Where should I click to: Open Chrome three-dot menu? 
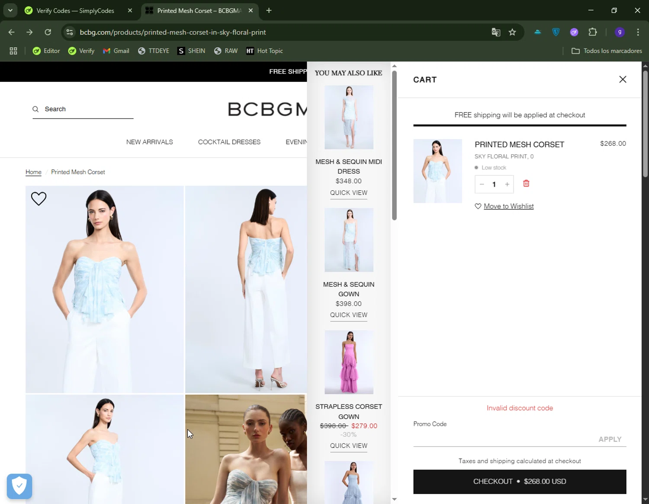[x=638, y=32]
